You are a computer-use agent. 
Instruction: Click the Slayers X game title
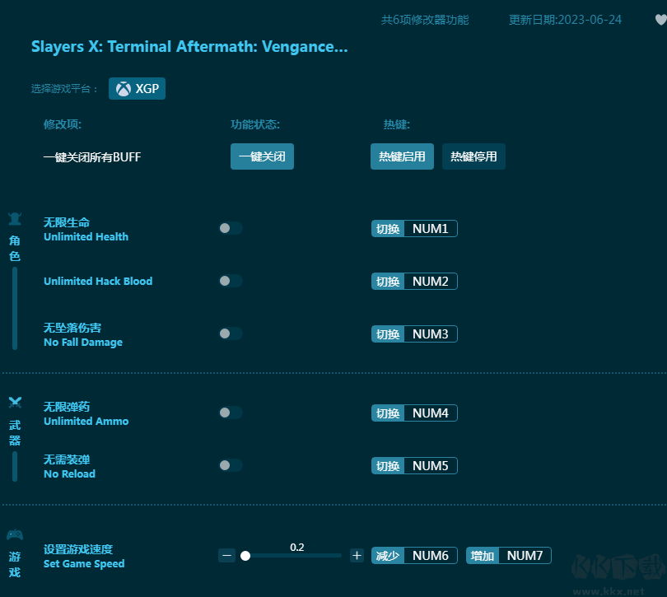tap(189, 46)
